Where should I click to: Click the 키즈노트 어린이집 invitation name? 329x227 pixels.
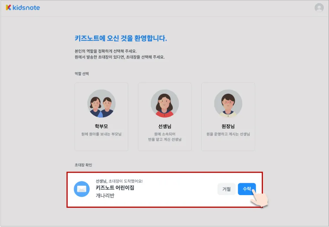115,187
